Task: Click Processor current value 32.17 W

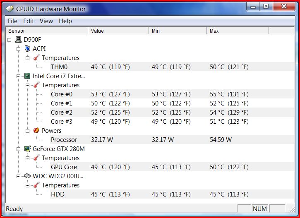Action: (x=102, y=139)
